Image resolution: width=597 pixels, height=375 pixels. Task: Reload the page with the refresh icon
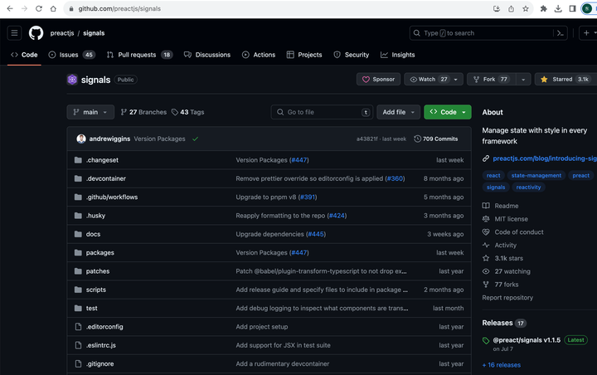click(38, 8)
